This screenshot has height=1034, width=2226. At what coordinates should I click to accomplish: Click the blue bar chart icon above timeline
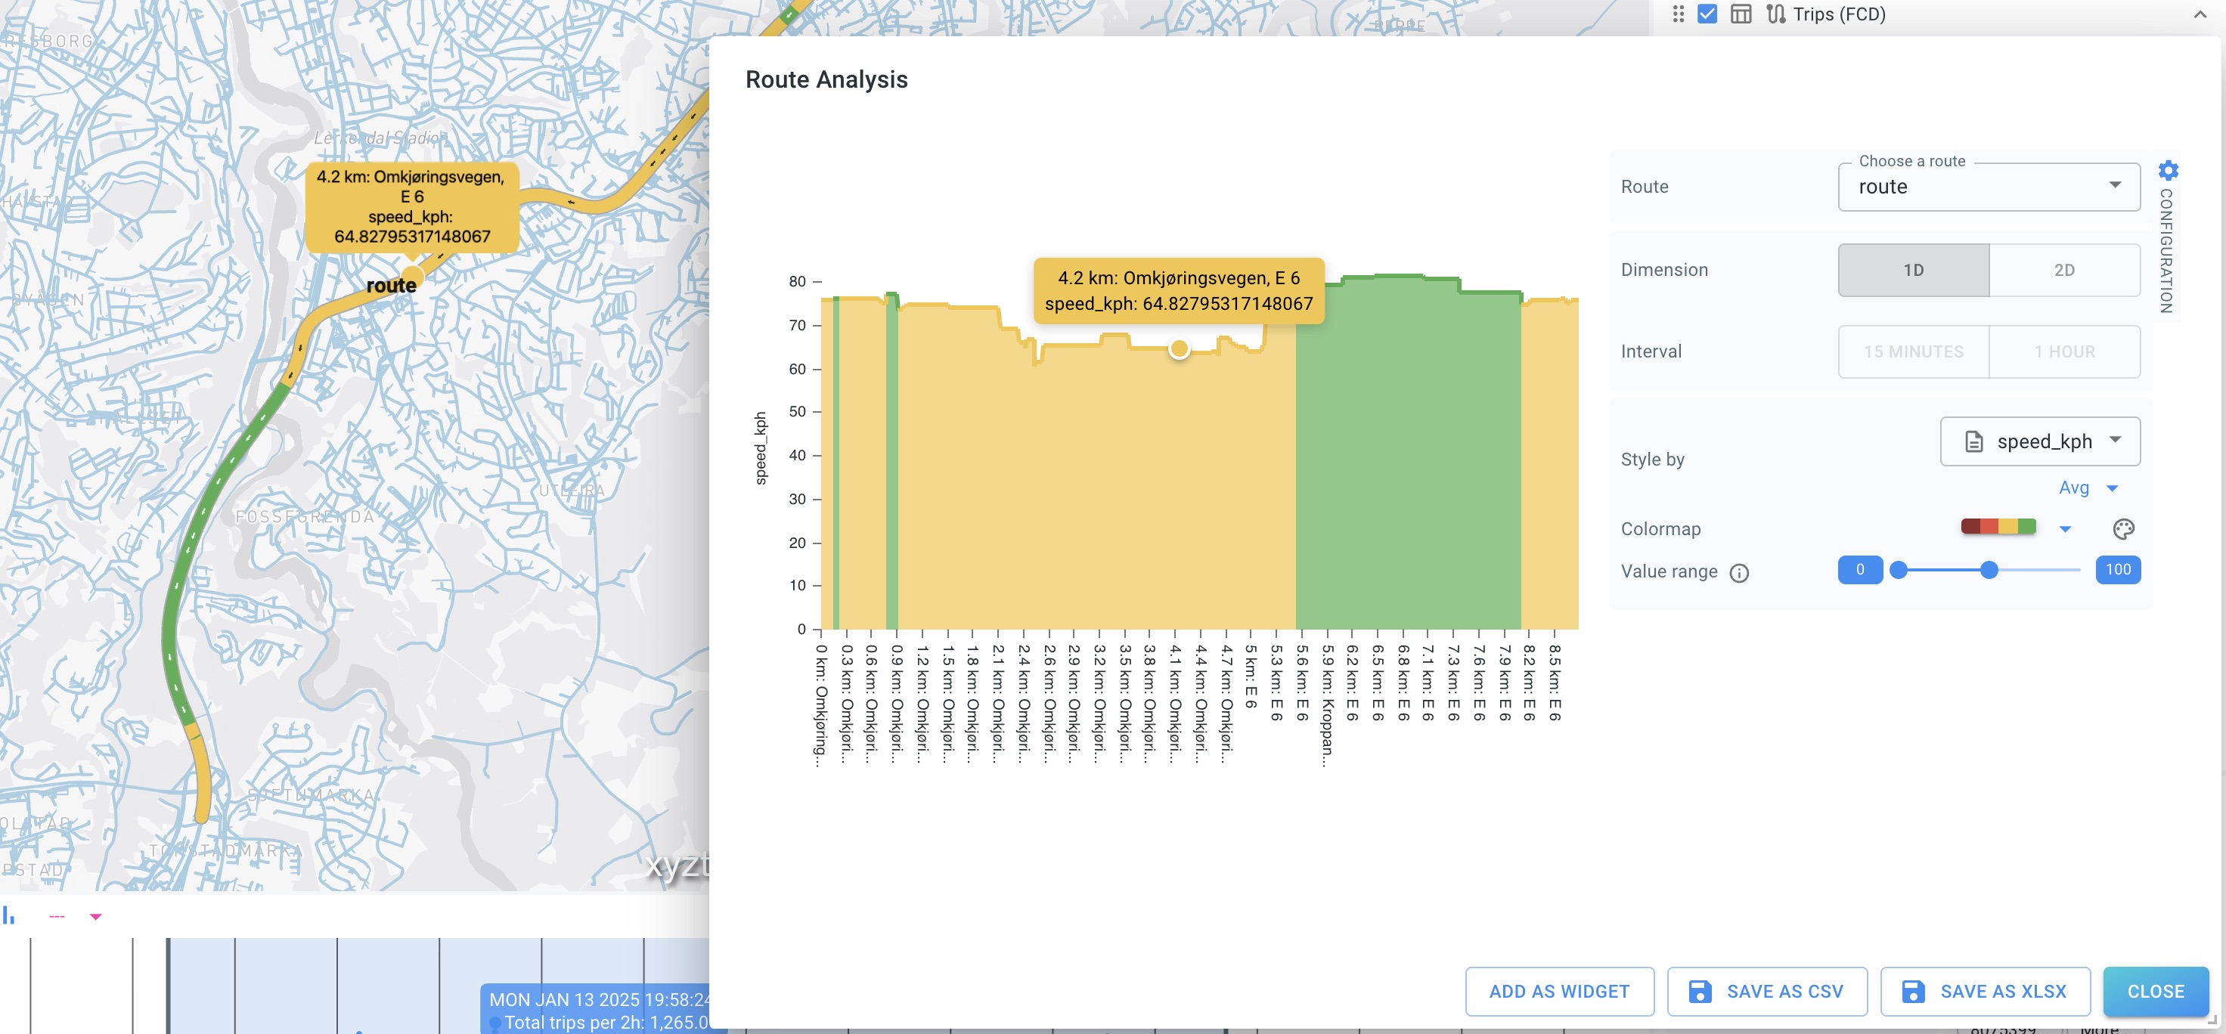[x=8, y=915]
